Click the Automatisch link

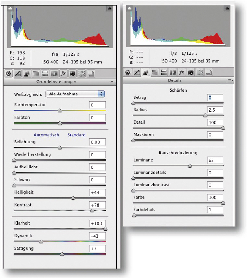(x=46, y=135)
